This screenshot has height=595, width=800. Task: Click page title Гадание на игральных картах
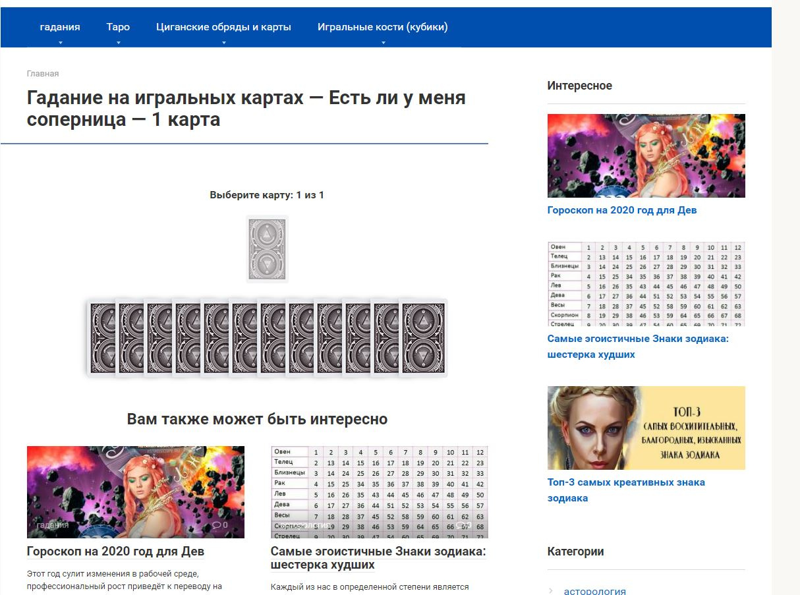pos(246,109)
